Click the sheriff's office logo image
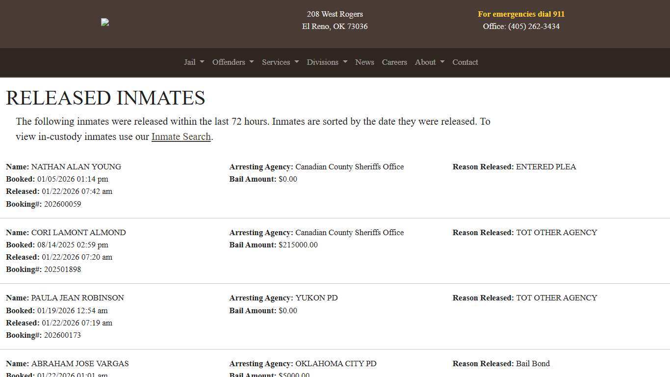This screenshot has width=670, height=377. pos(104,22)
